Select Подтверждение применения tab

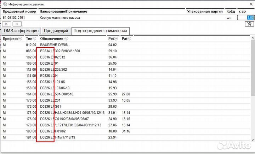[100, 31]
